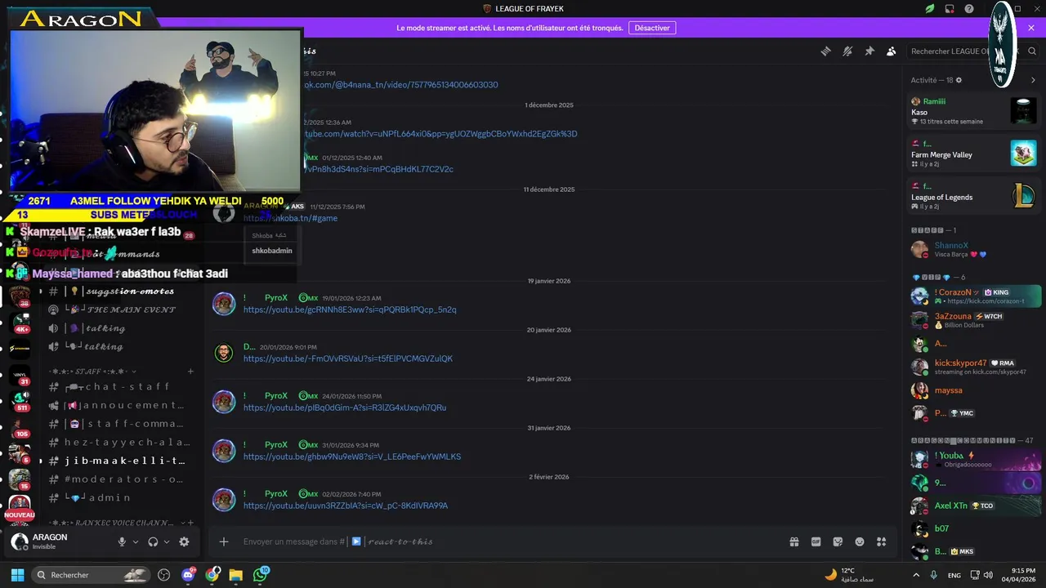Open microphone input options dropdown
Viewport: 1046px width, 588px height.
click(136, 541)
